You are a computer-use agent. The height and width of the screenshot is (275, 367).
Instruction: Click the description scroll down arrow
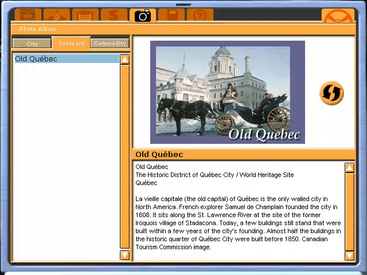coord(349,256)
